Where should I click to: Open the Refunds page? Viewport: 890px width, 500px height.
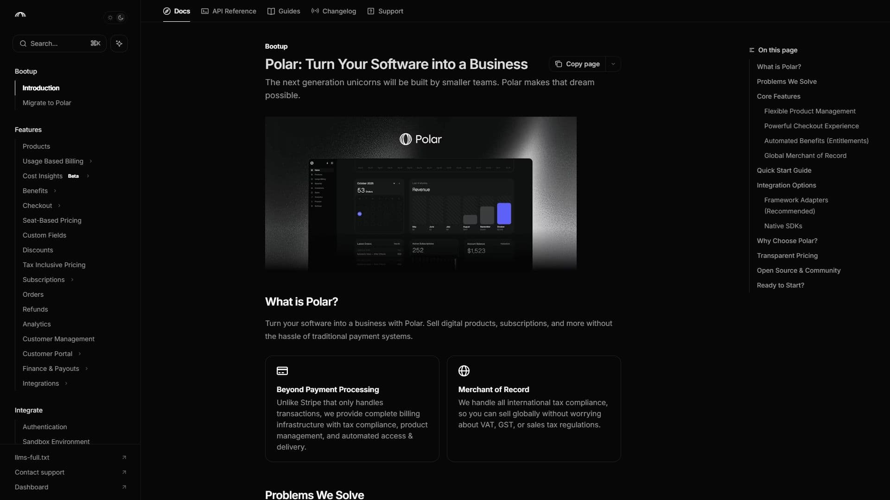[x=35, y=309]
